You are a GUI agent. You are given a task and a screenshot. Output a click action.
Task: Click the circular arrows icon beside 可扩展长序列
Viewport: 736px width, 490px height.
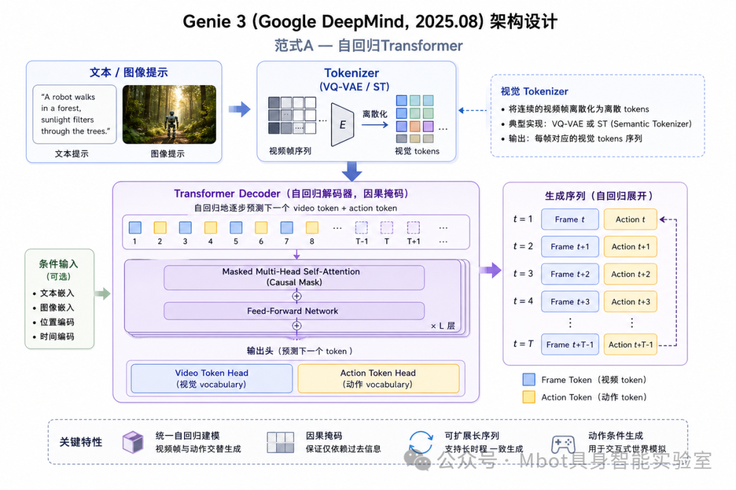[420, 442]
